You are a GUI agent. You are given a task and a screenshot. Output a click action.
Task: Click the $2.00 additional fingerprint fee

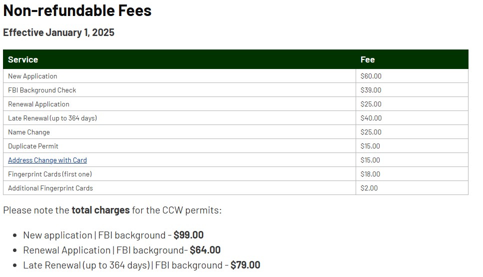(369, 188)
